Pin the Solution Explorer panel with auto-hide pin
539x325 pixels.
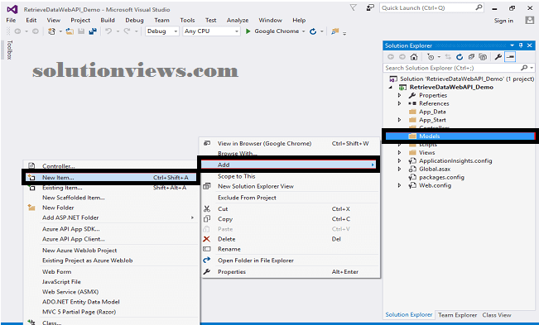pos(521,45)
